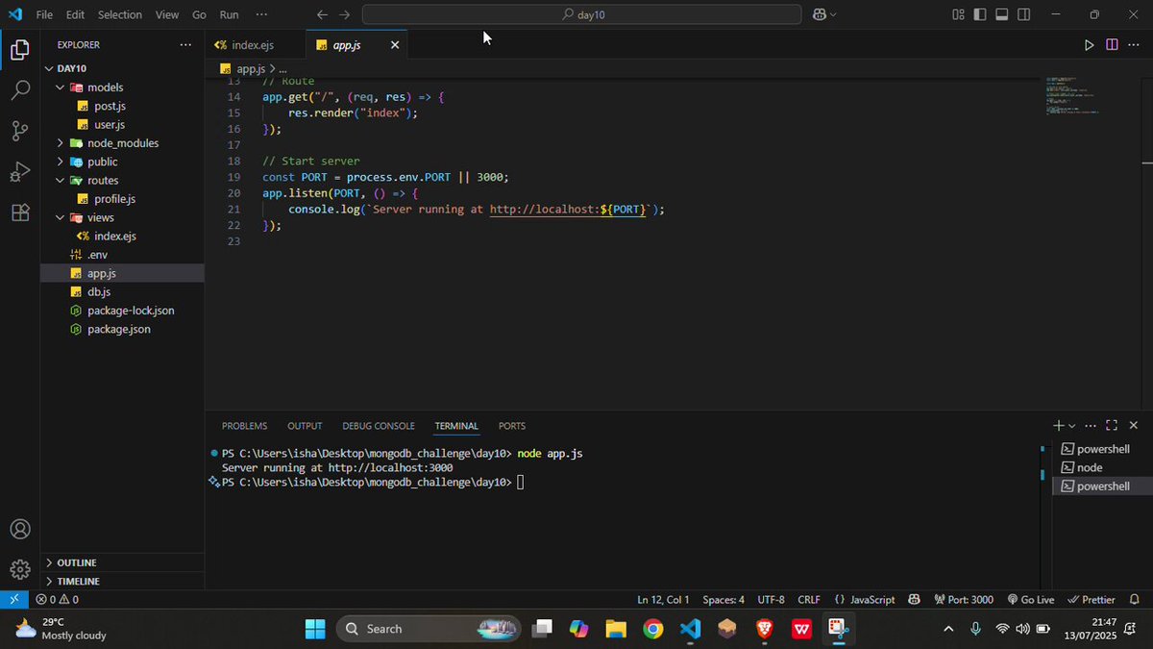The image size is (1153, 649).
Task: Open the localhost link in code
Action: click(570, 209)
